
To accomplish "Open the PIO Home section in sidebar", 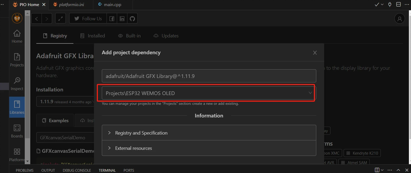I will pyautogui.click(x=17, y=36).
